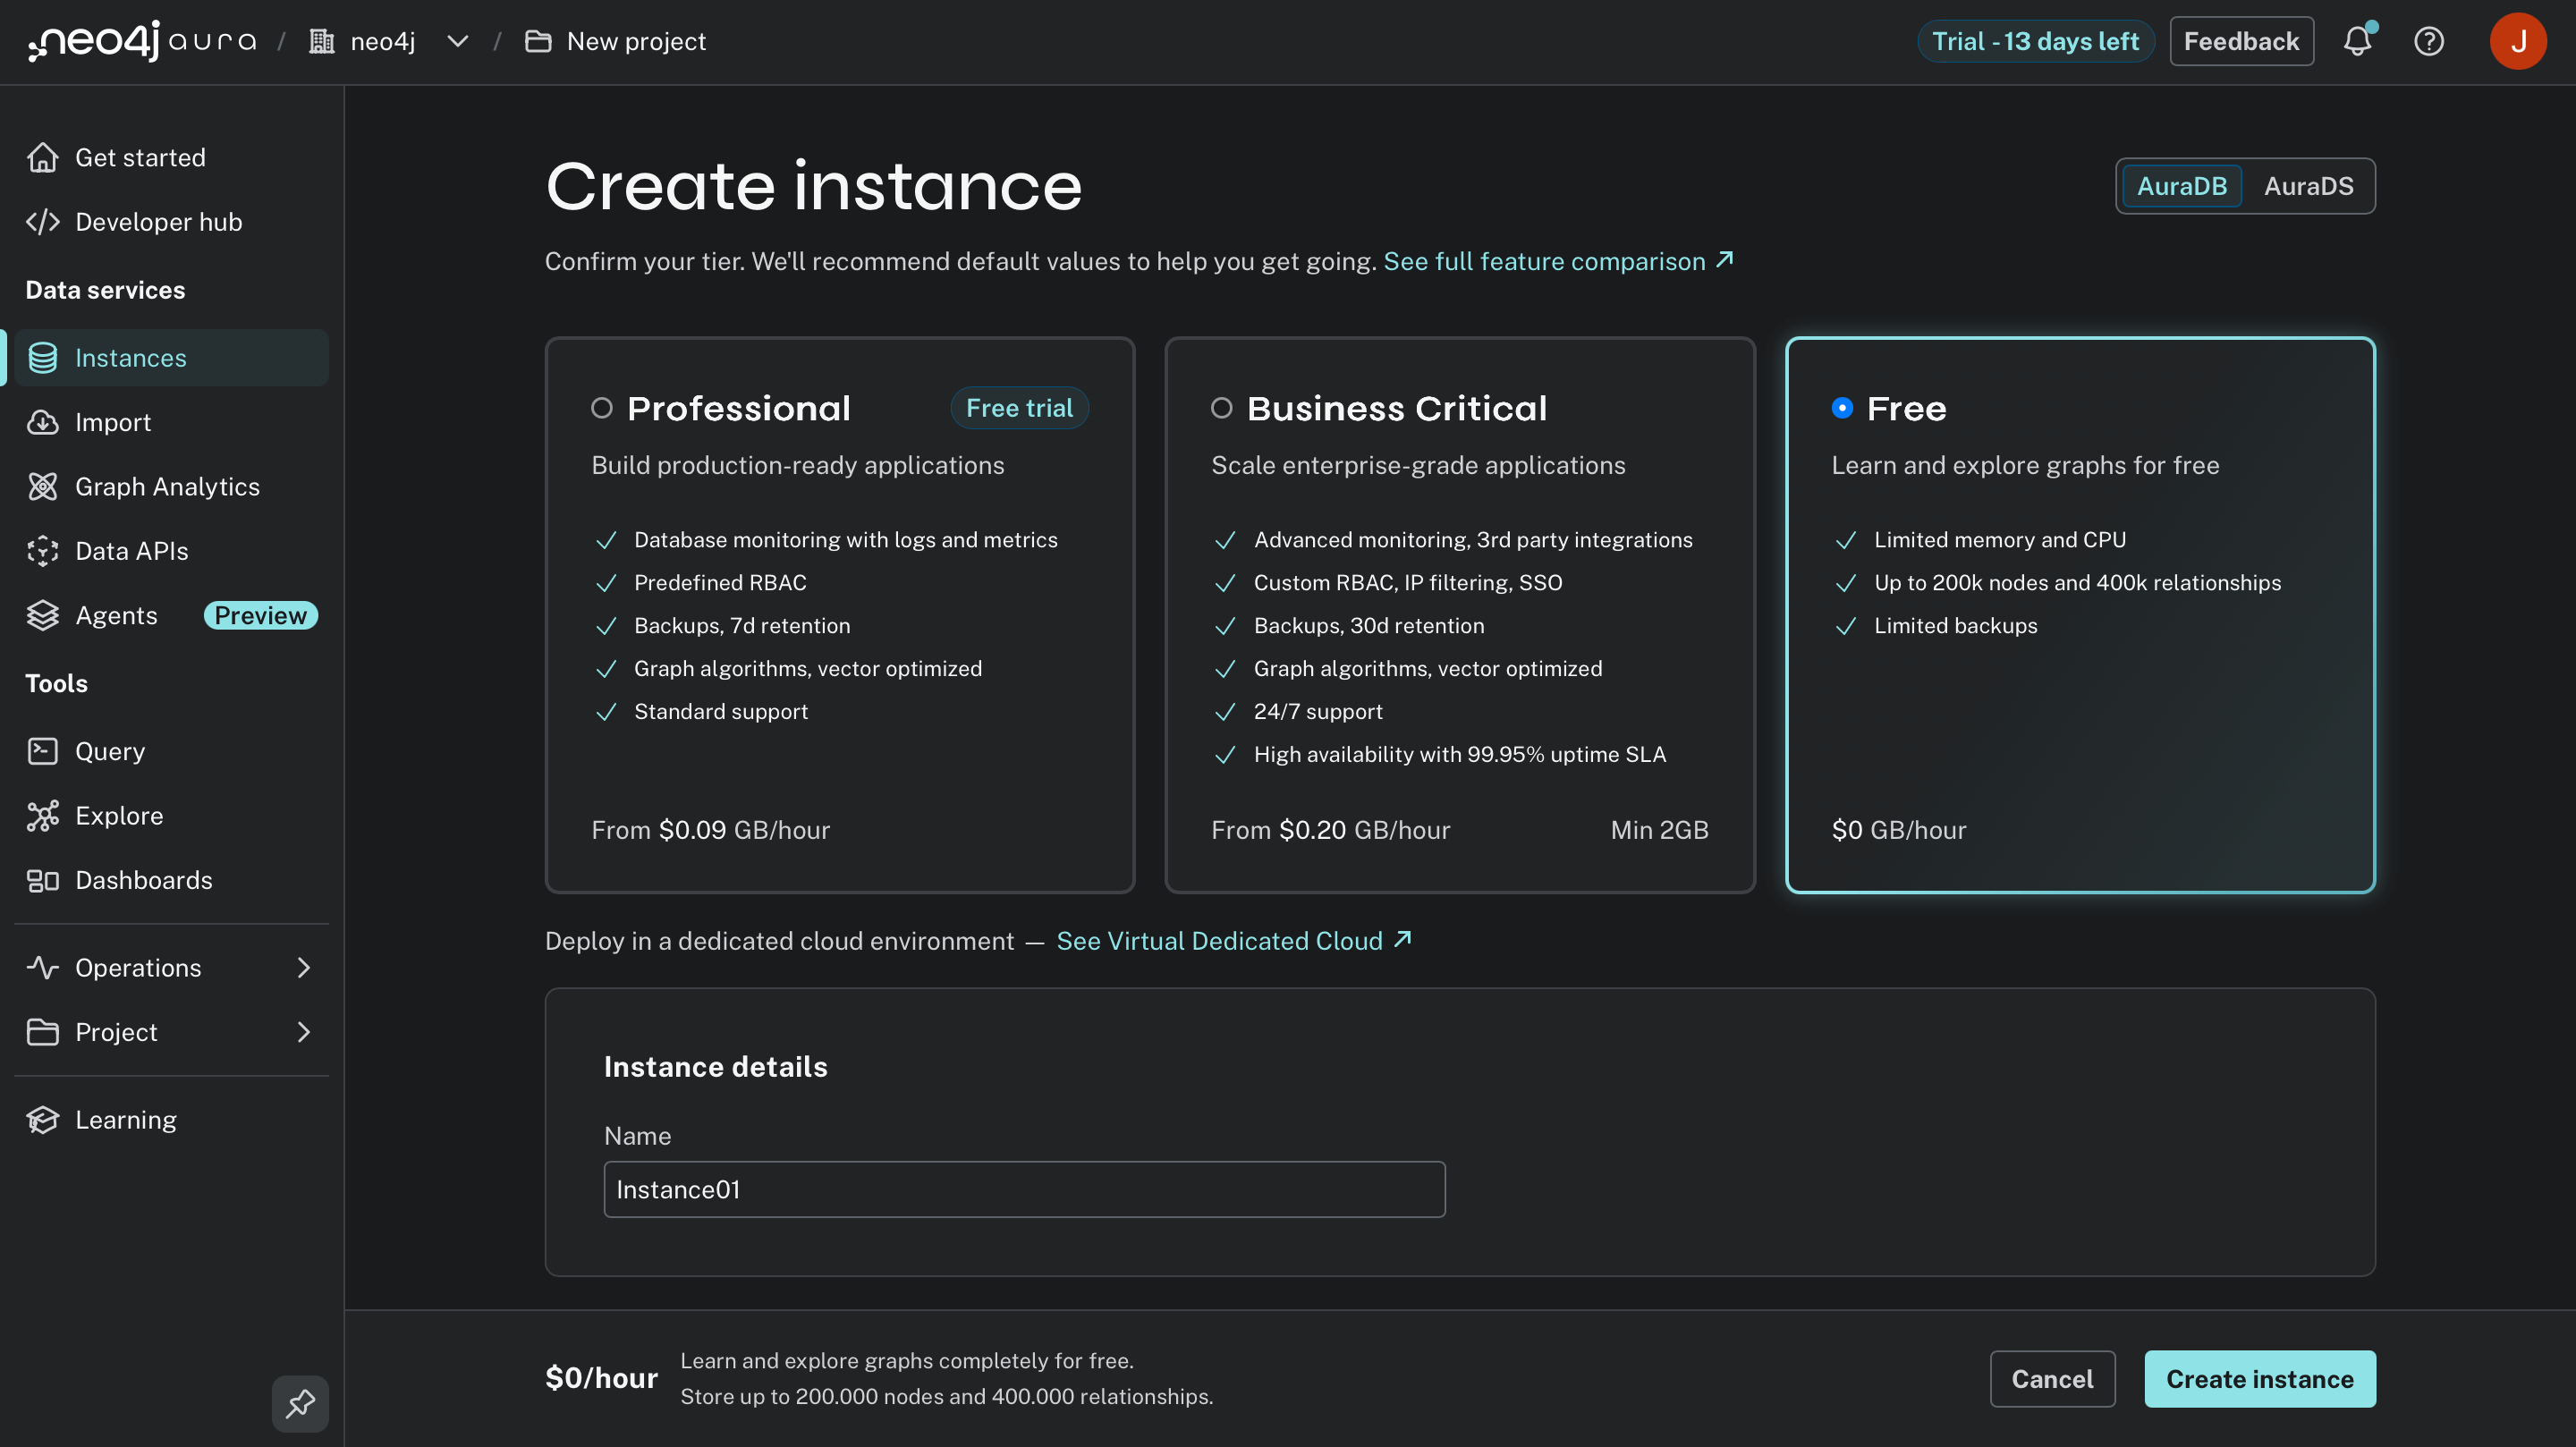The width and height of the screenshot is (2576, 1447).
Task: Switch to the AuraDS tab
Action: pyautogui.click(x=2310, y=186)
